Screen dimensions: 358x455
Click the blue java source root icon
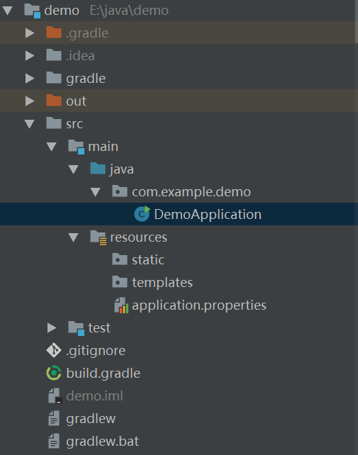(x=98, y=169)
